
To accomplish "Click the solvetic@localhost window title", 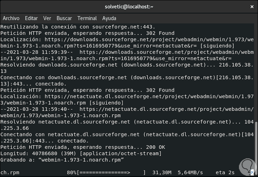I will [x=129, y=6].
